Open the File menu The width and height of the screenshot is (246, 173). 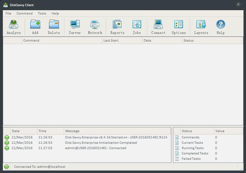click(8, 14)
